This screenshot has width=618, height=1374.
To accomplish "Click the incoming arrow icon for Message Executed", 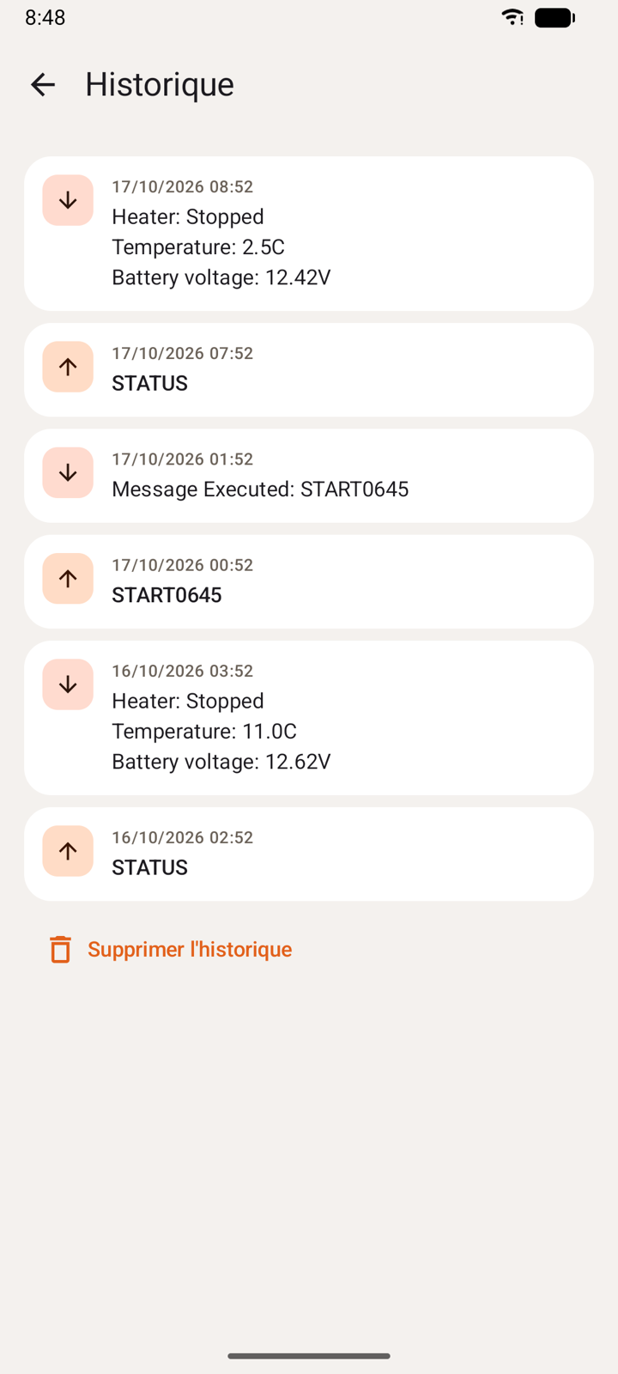I will (x=68, y=472).
